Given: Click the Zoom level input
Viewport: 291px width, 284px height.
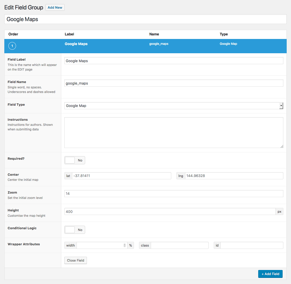Looking at the screenshot, I should [174, 194].
